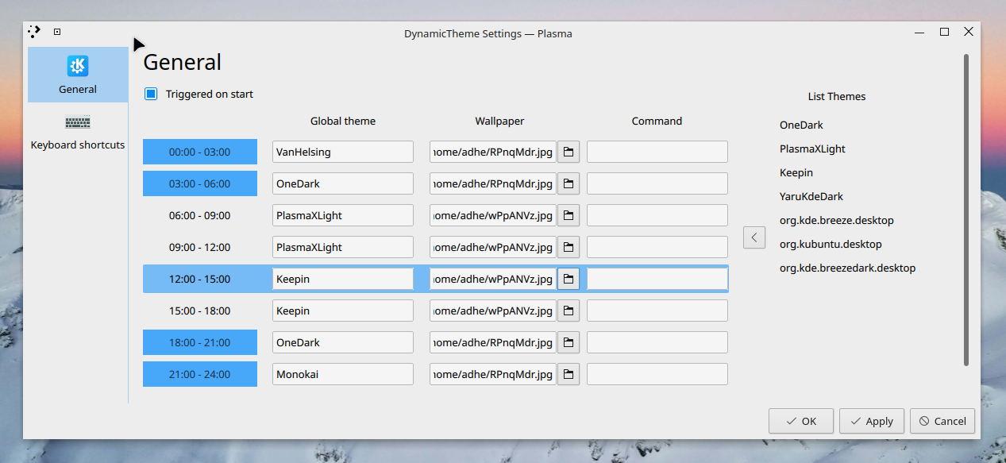Open the Plasma window menu icon

point(34,32)
